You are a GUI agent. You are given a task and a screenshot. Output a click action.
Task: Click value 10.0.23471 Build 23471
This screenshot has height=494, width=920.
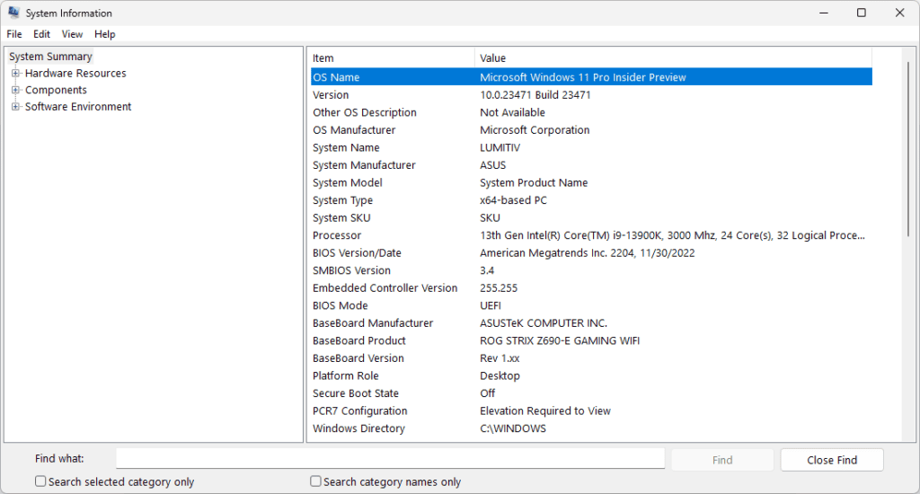pos(535,94)
